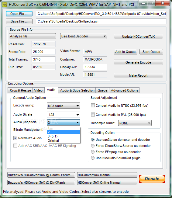Click the output path field Softpedia.avi
This screenshot has width=172, height=198.
(101, 21)
